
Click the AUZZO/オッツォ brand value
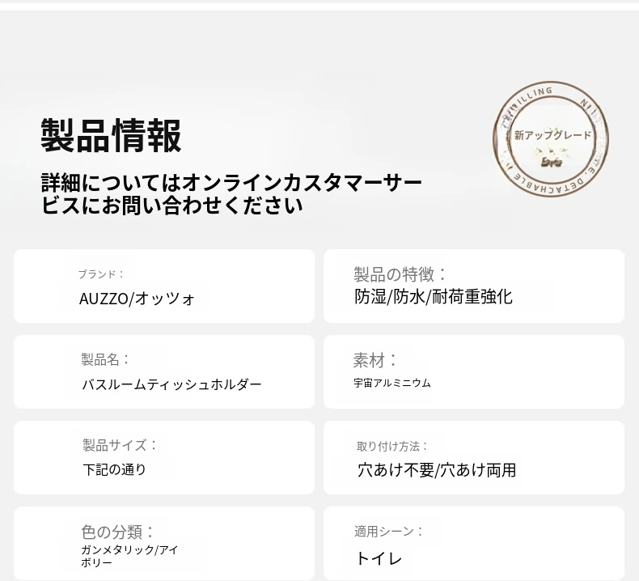(x=138, y=299)
